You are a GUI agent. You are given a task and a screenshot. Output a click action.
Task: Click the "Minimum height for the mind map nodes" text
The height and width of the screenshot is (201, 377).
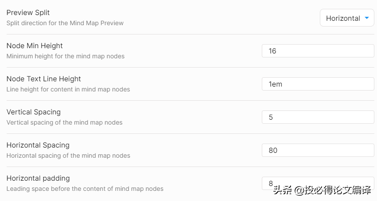pyautogui.click(x=65, y=56)
